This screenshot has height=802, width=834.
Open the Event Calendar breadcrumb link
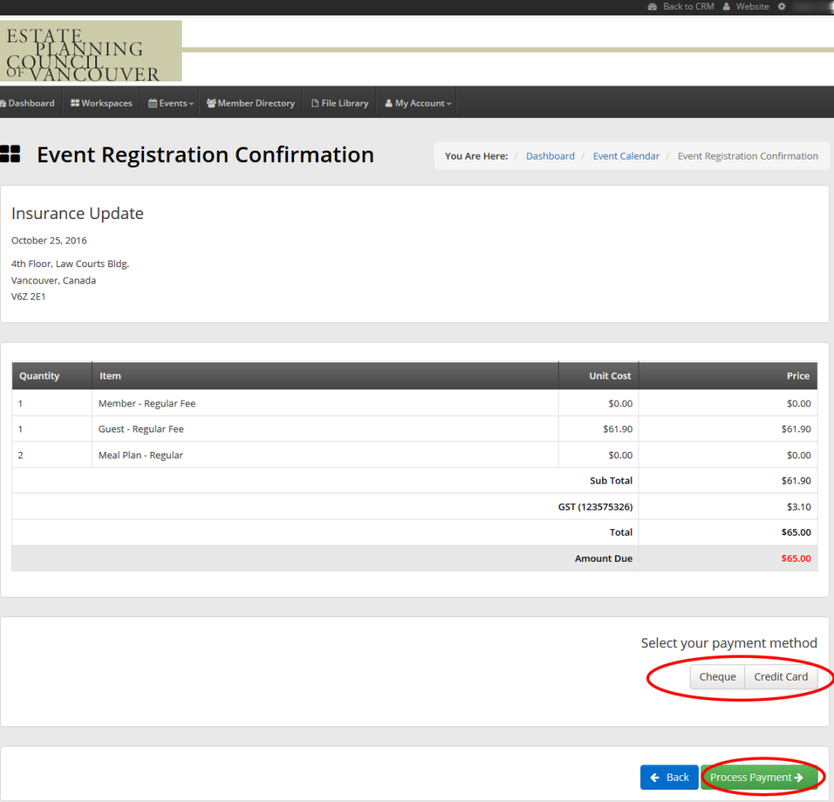625,156
